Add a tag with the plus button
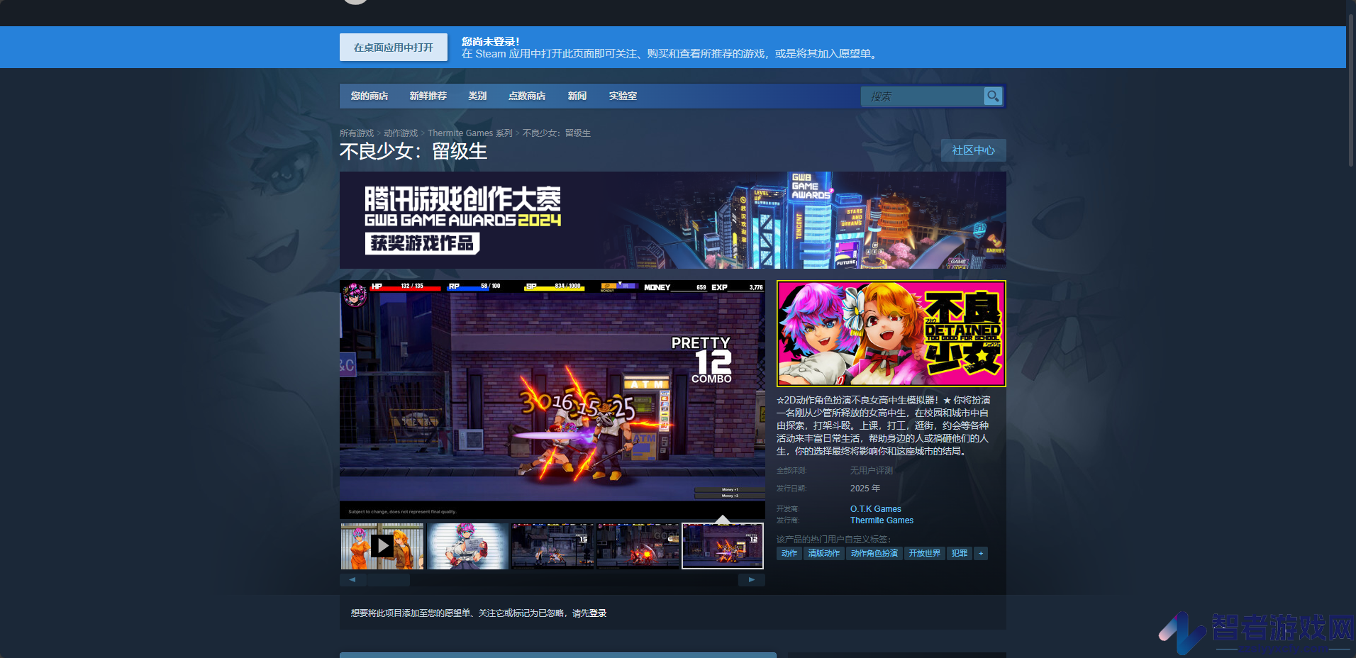The image size is (1356, 658). pos(981,553)
